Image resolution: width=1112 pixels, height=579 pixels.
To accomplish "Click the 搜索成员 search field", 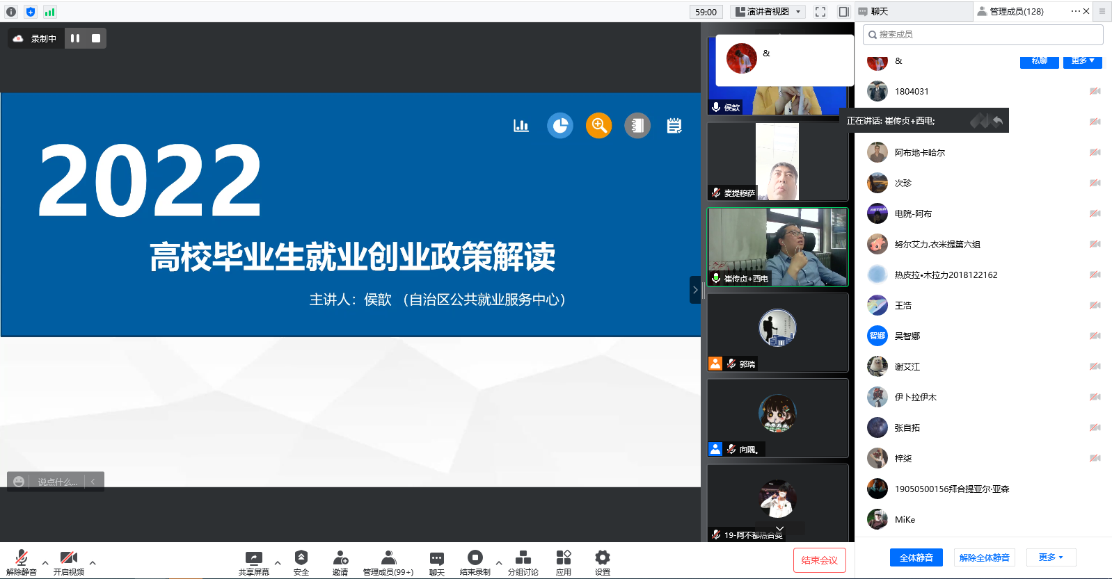I will [x=983, y=35].
